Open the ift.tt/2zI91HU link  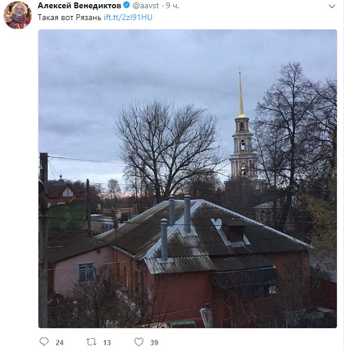[x=128, y=17]
